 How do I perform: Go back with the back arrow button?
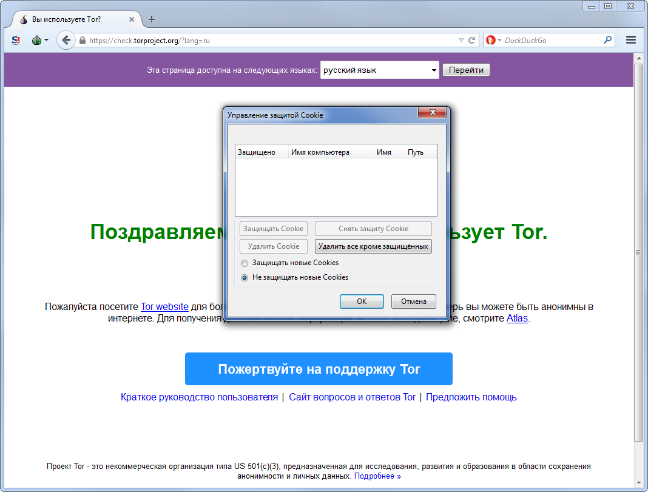[x=66, y=40]
